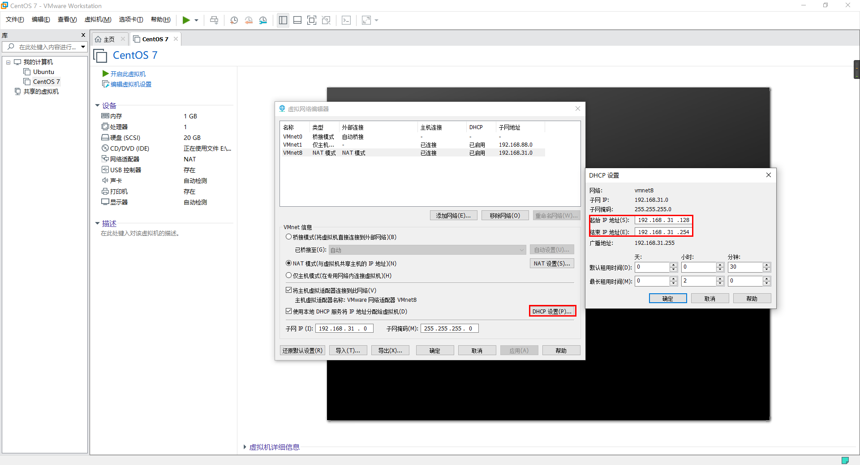Image resolution: width=860 pixels, height=465 pixels.
Task: Toggle 使用本地 DHCP 服务 checkbox
Action: tap(289, 311)
